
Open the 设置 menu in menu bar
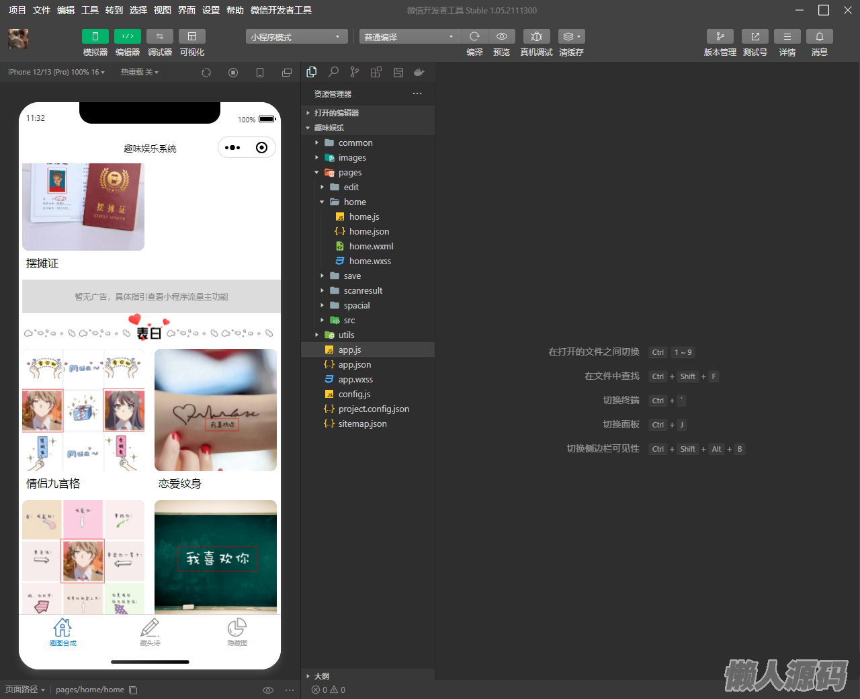[x=211, y=10]
